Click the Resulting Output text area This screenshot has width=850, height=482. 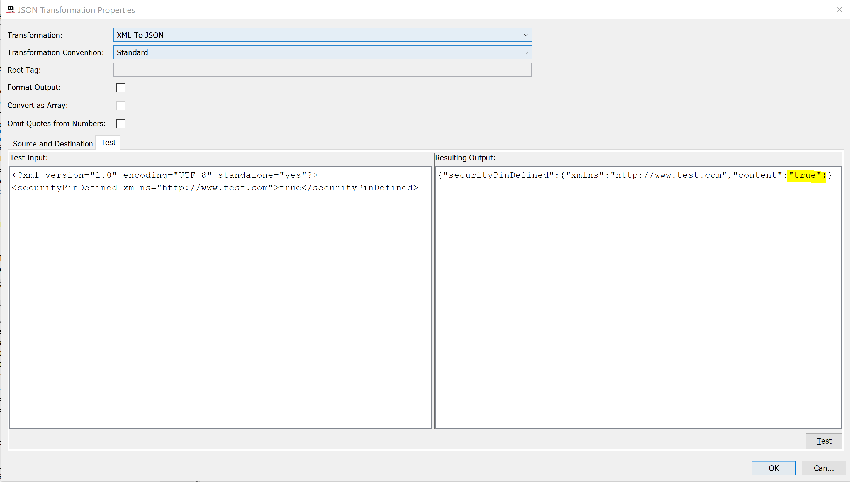tap(638, 298)
